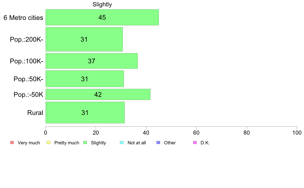Select the 6 Metro cities bar

pos(102,17)
